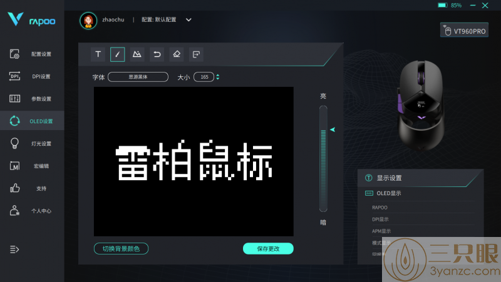Click 个人中心 label in sidebar
This screenshot has width=501, height=282.
(x=41, y=211)
